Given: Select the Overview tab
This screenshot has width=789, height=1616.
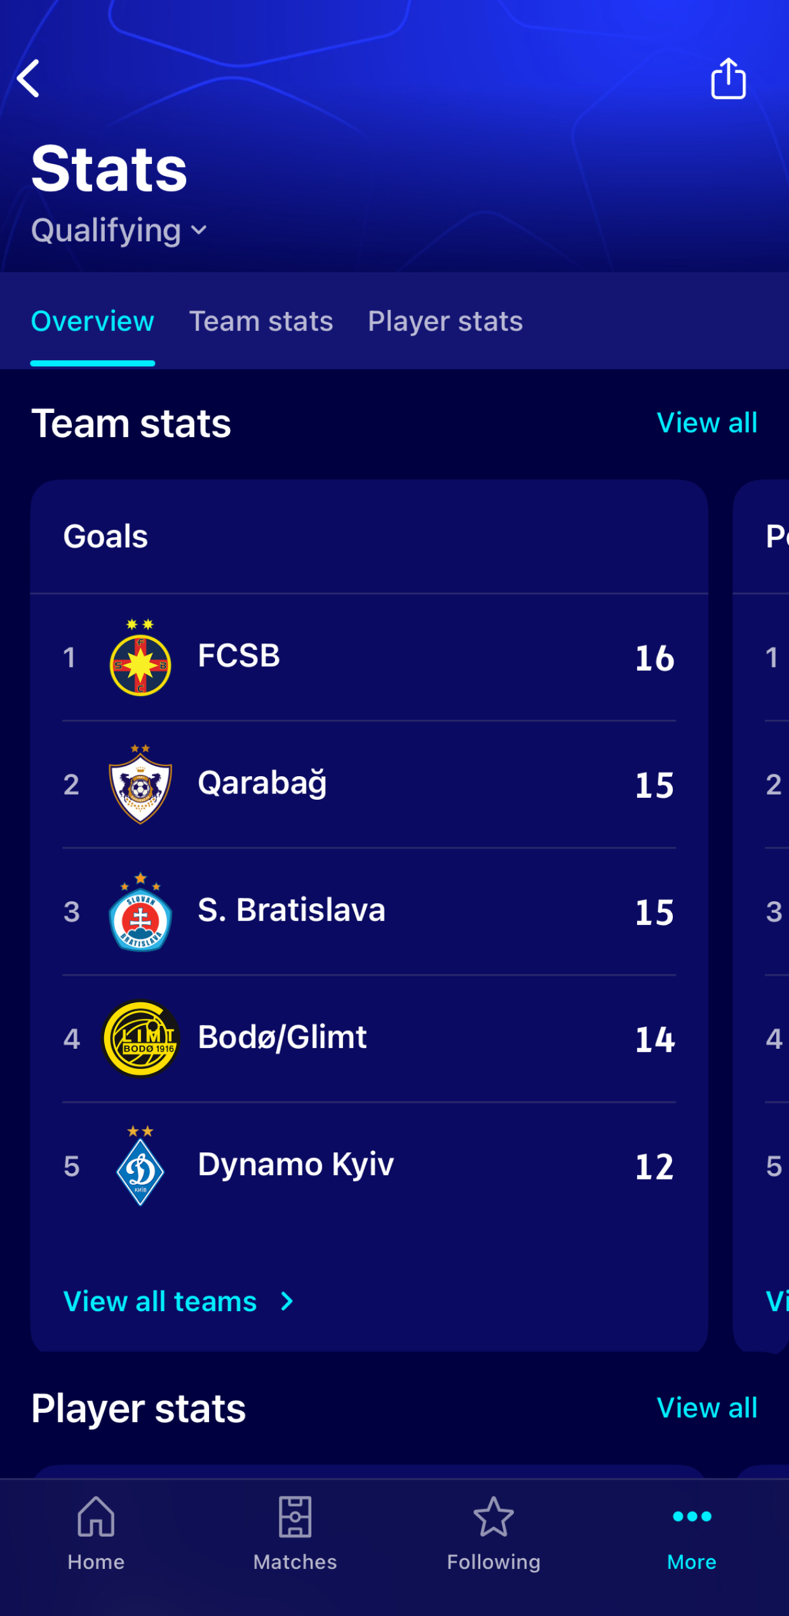Looking at the screenshot, I should point(93,321).
